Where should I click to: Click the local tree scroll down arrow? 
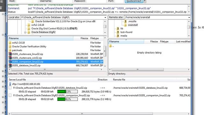coord(105,33)
